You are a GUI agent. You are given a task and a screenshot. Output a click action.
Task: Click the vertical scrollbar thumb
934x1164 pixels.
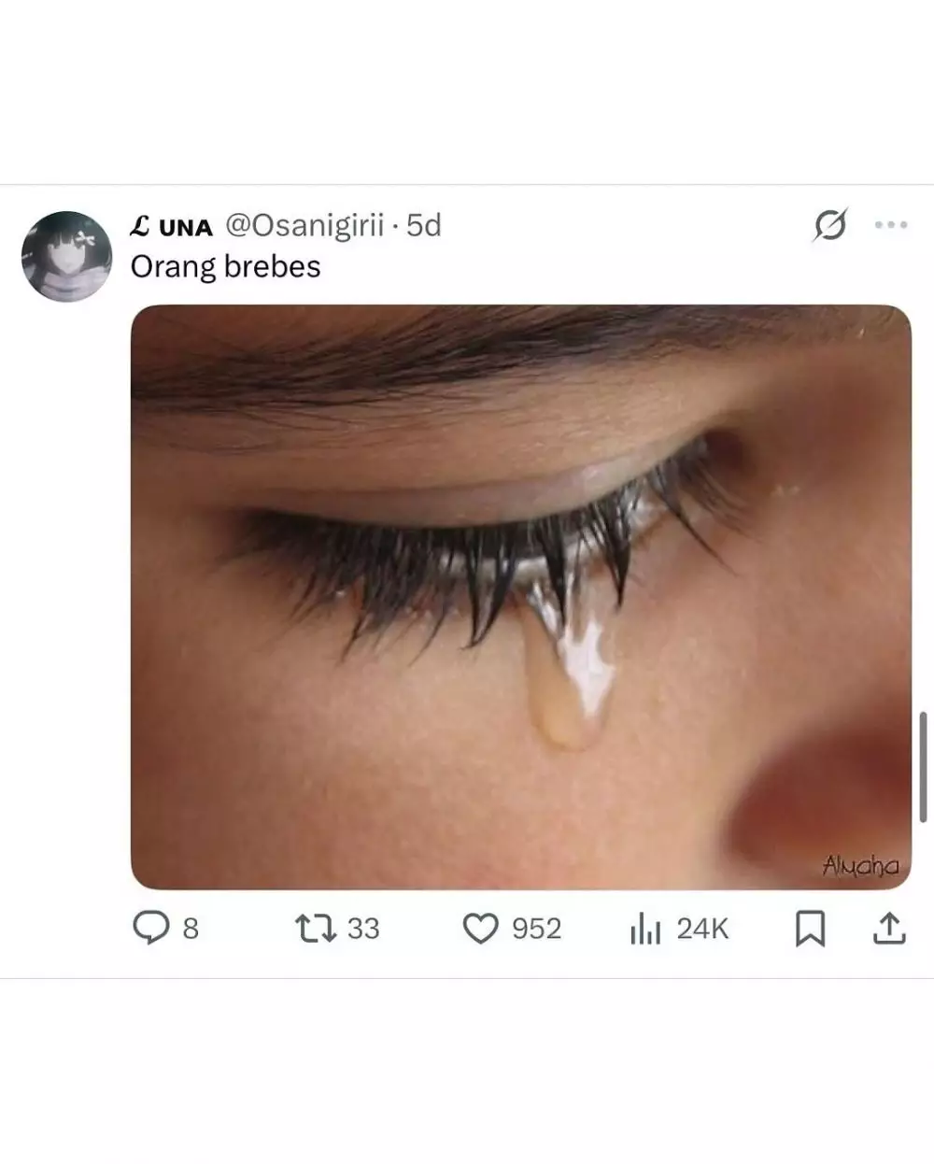tap(923, 767)
